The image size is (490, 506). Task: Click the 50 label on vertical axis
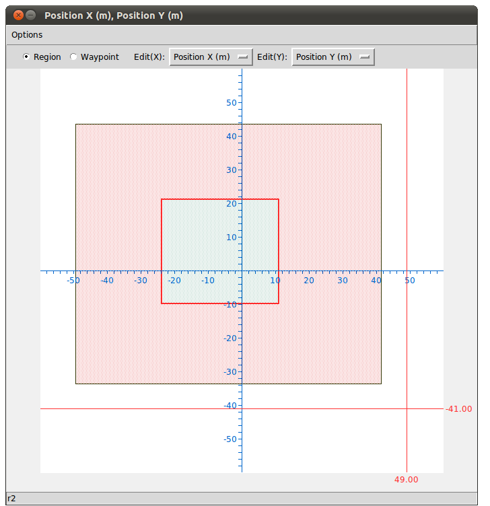pyautogui.click(x=232, y=103)
